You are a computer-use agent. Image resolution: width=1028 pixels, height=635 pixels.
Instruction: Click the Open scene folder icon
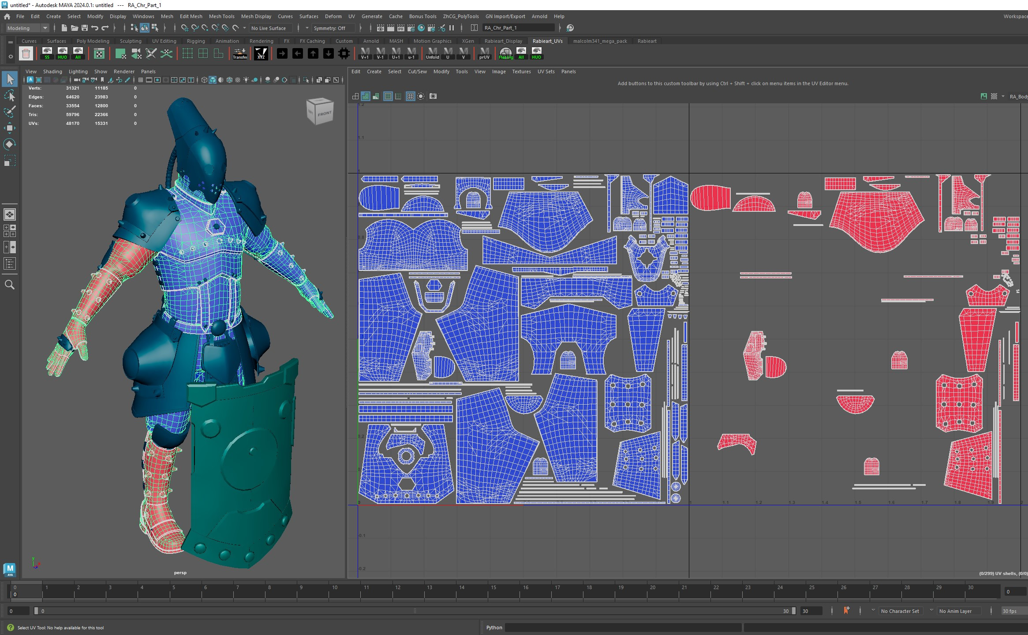pos(75,28)
